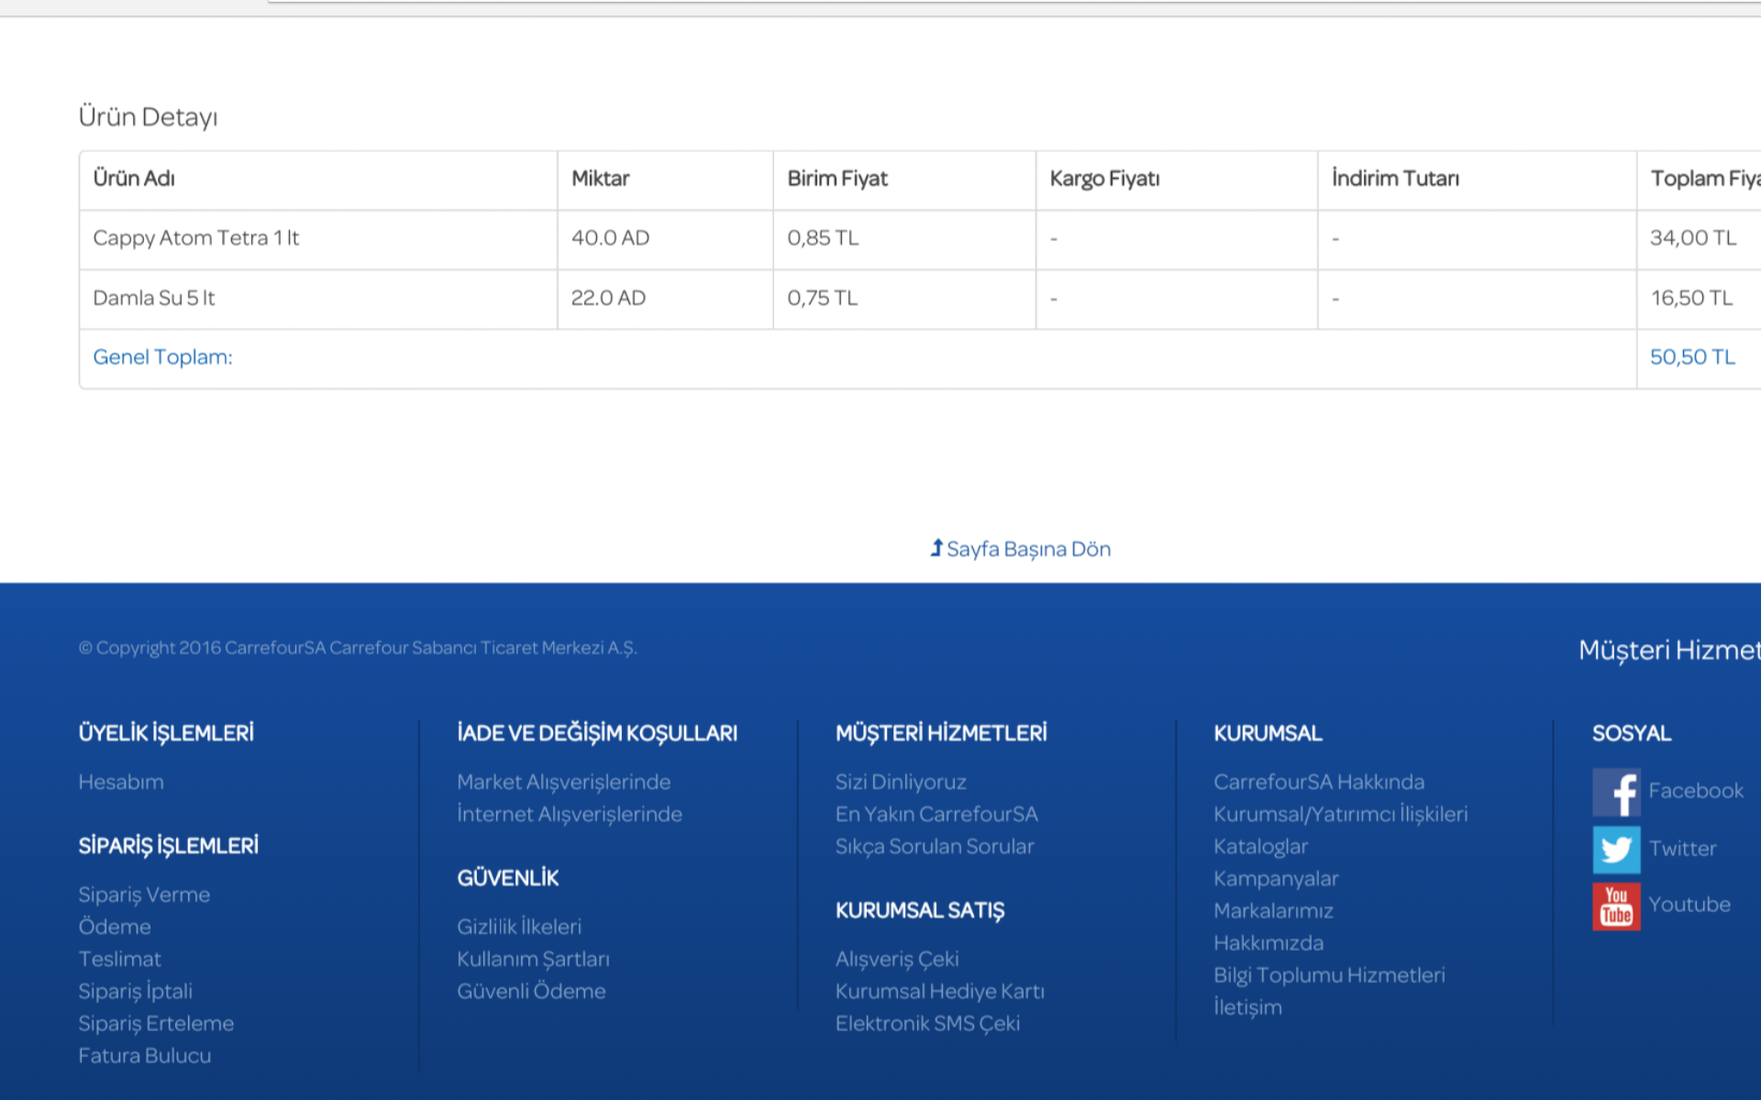Screen dimensions: 1761x1100
Task: Open Sizi Dinliyoruz link
Action: (901, 782)
